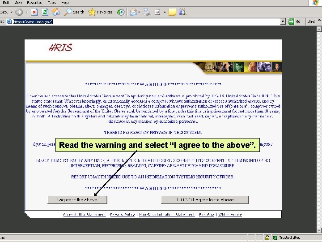Open the Help menu
Screen dimensions: 322x242
coord(65,3)
